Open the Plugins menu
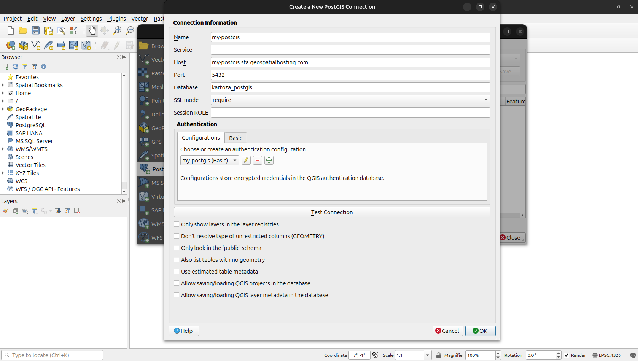The image size is (638, 361). point(116,19)
